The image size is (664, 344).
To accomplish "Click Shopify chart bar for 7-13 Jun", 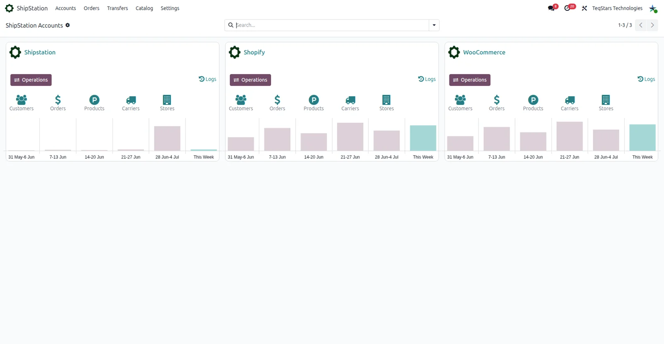I will coord(277,139).
